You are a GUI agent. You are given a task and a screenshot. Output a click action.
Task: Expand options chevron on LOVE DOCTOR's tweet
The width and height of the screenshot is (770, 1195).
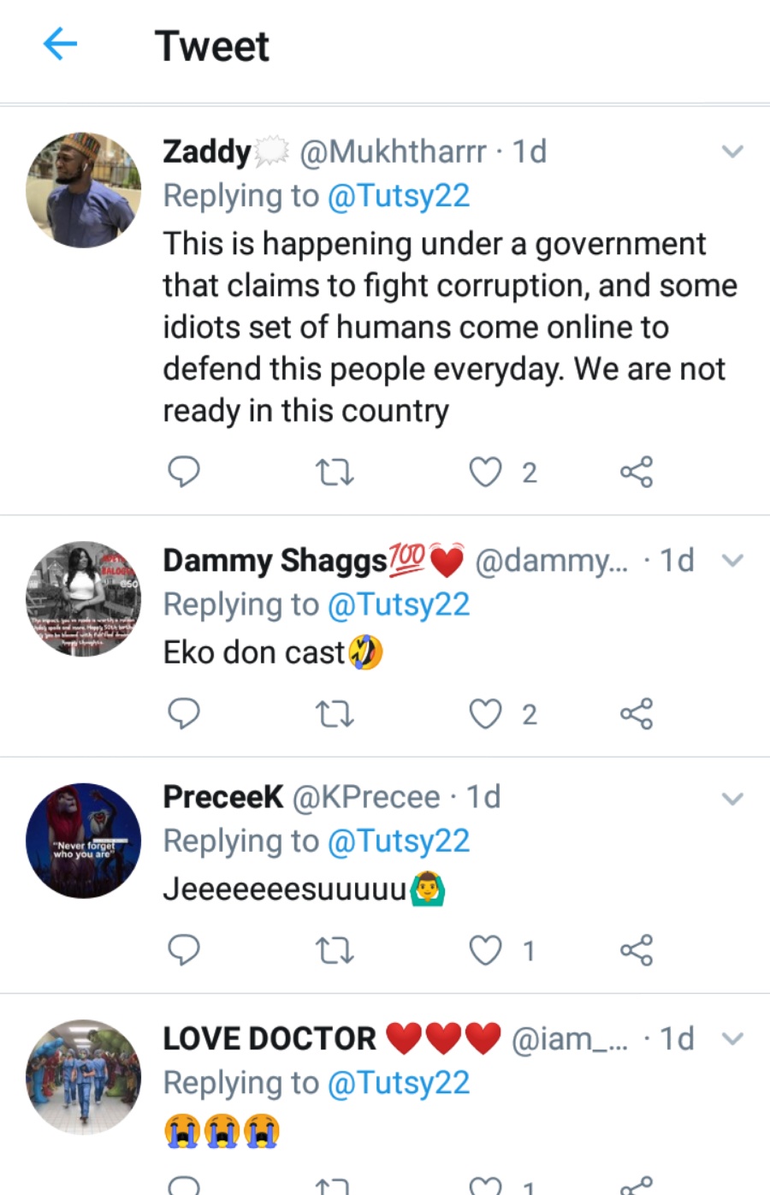[x=732, y=1039]
